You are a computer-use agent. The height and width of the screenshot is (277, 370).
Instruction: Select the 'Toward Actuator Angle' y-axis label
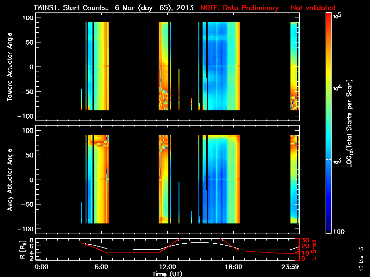(x=9, y=67)
